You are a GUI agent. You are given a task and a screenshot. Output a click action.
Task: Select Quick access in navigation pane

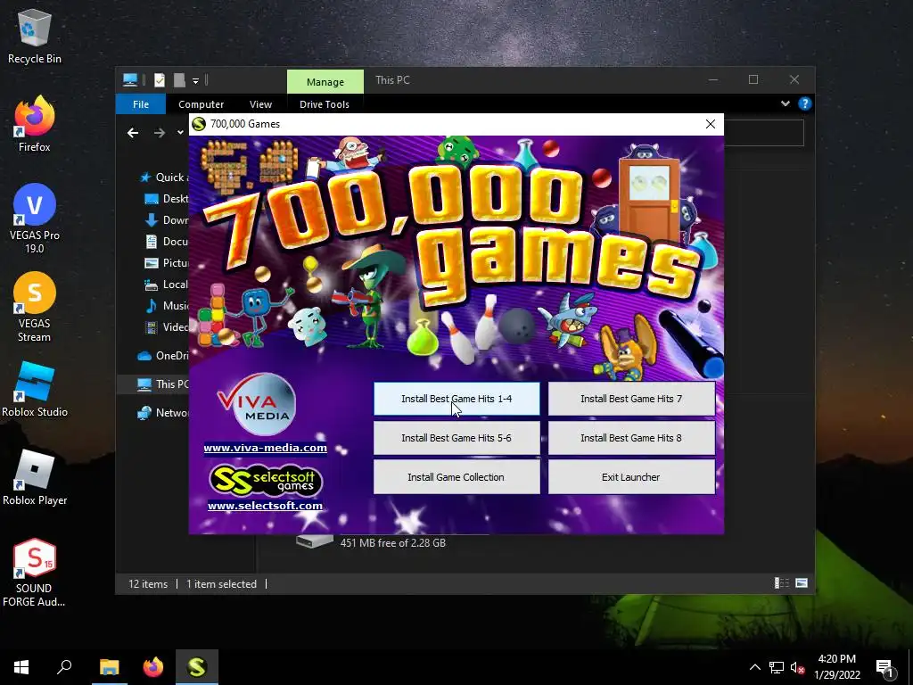(x=162, y=177)
